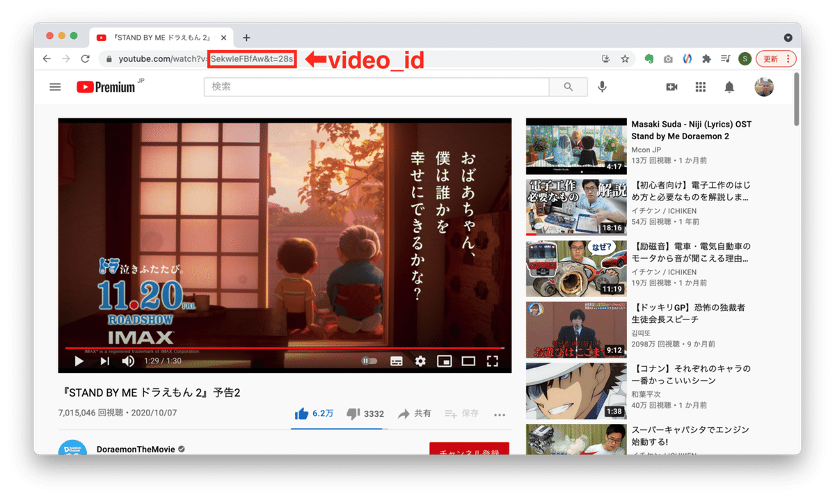Toggle subtitles captions button

[x=396, y=361]
